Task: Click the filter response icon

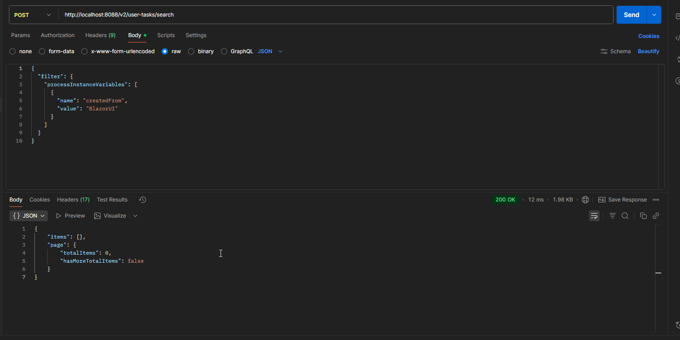Action: click(612, 216)
